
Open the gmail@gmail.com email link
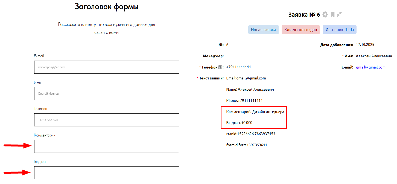click(370, 67)
